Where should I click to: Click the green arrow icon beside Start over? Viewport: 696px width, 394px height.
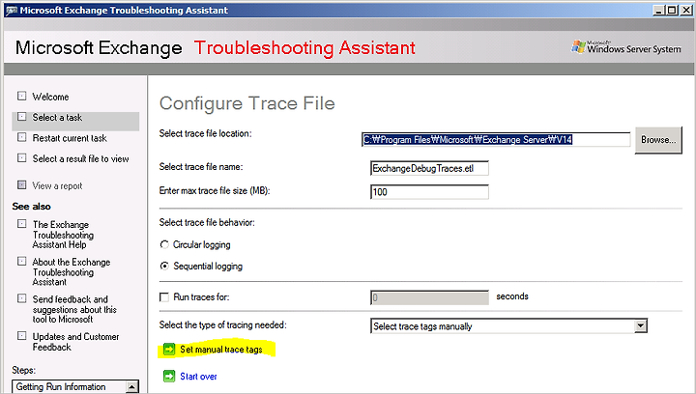[169, 377]
